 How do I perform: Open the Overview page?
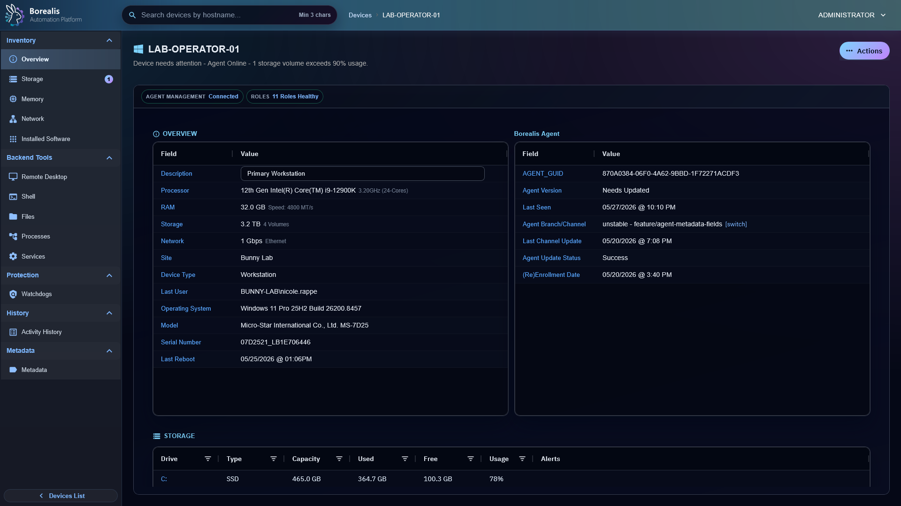pos(61,60)
